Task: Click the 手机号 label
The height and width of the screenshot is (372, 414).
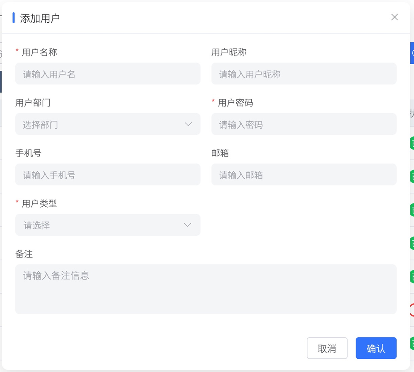Action: (28, 153)
